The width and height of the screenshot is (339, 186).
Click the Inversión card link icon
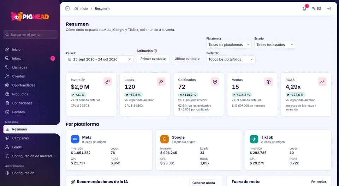tap(107, 82)
